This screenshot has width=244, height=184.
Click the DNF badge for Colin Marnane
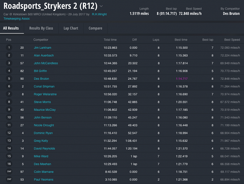coord(9,172)
